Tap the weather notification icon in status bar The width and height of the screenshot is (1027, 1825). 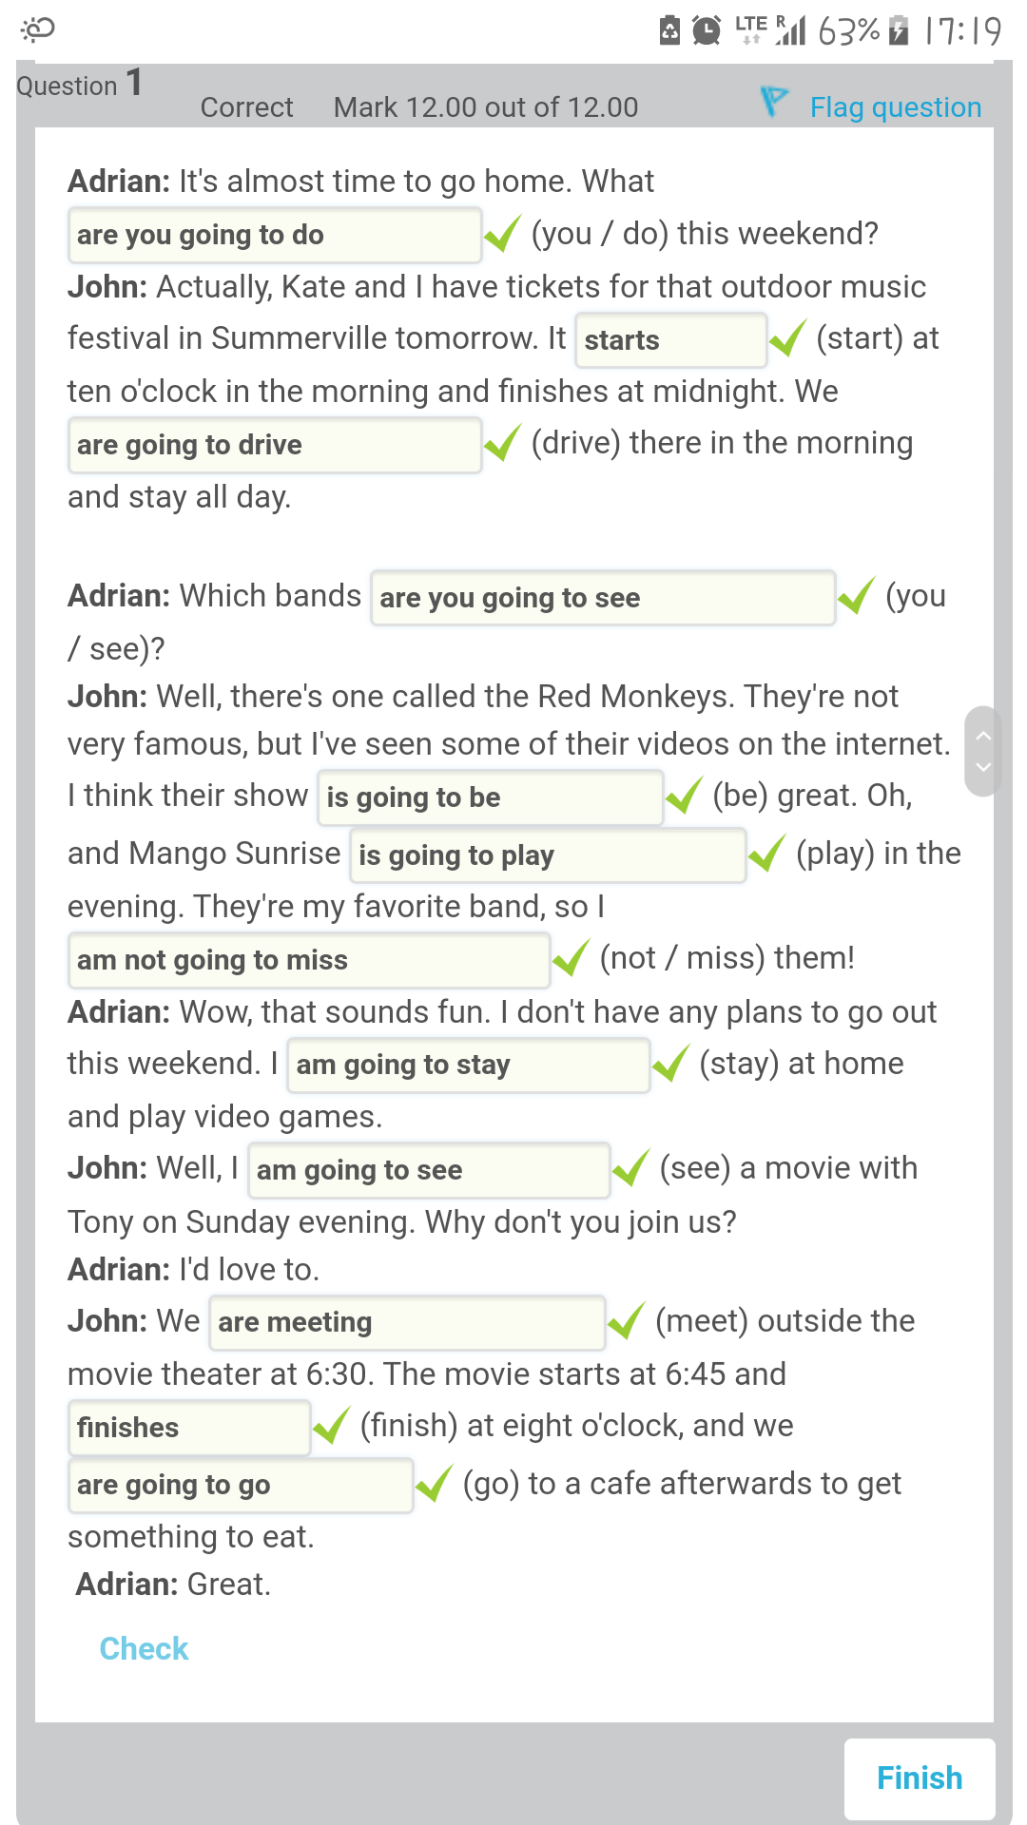(x=38, y=30)
